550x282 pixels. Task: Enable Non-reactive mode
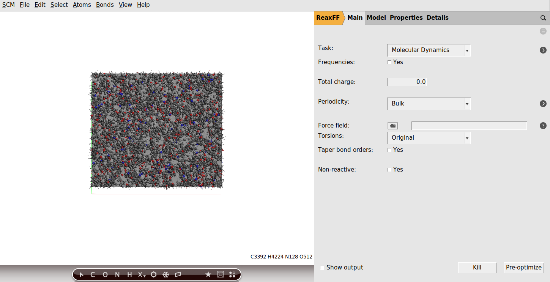point(389,169)
